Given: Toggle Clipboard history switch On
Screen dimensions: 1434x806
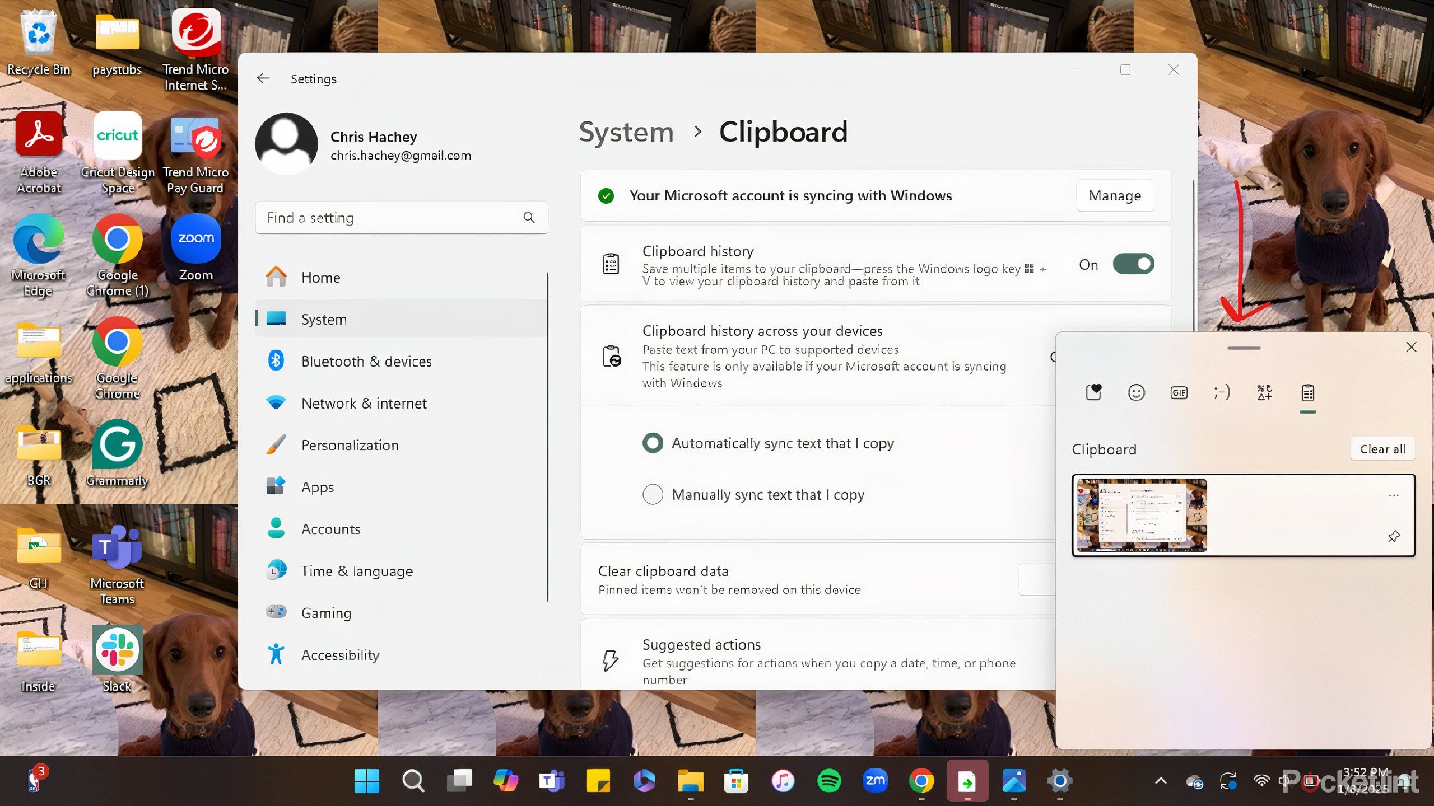Looking at the screenshot, I should pyautogui.click(x=1133, y=264).
